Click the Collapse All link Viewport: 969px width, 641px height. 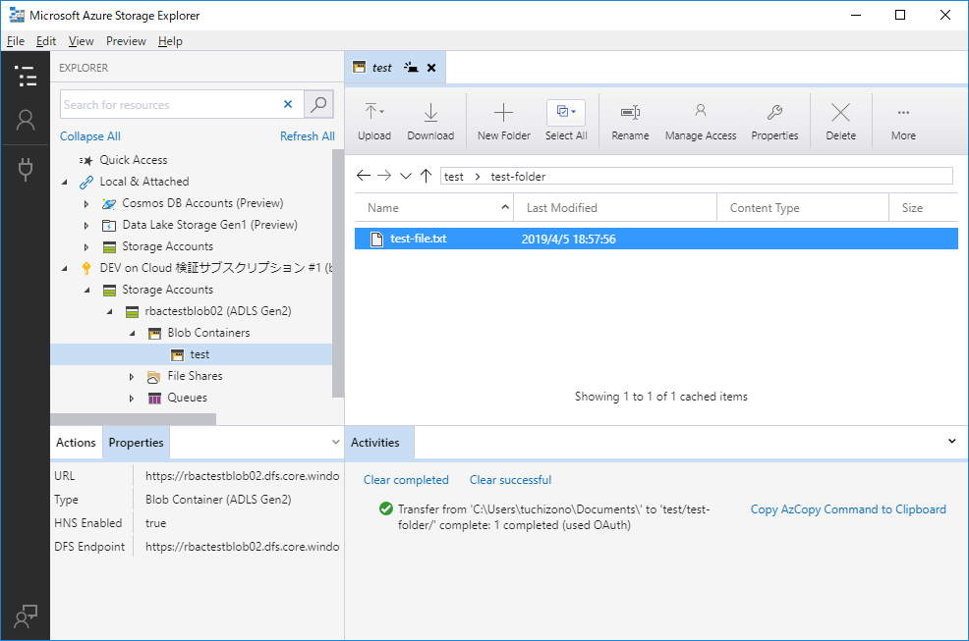pyautogui.click(x=90, y=136)
